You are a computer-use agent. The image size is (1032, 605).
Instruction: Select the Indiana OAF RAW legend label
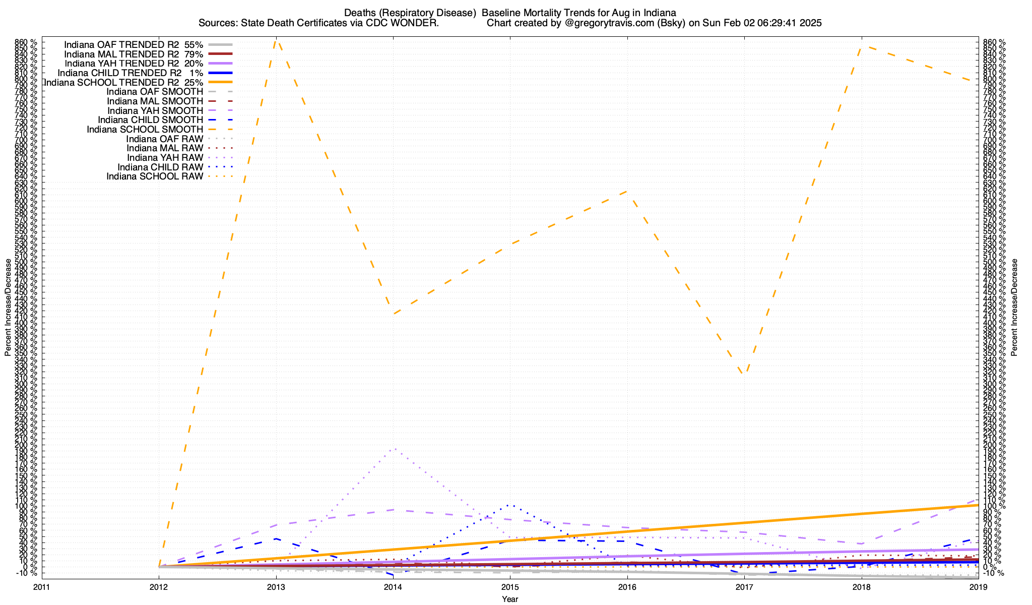(x=164, y=139)
